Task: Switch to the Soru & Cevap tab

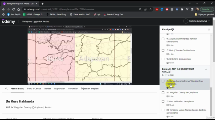Action: click(34, 89)
